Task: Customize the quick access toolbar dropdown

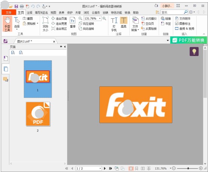Action: [49, 6]
